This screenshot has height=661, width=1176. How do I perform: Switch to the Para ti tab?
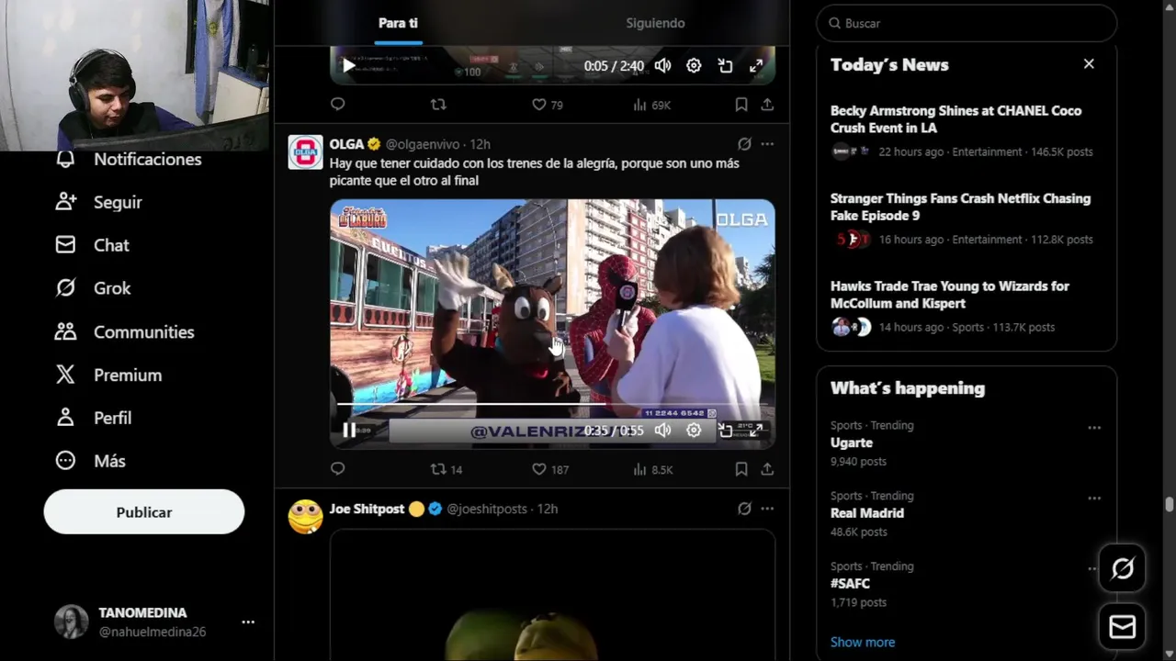click(398, 23)
